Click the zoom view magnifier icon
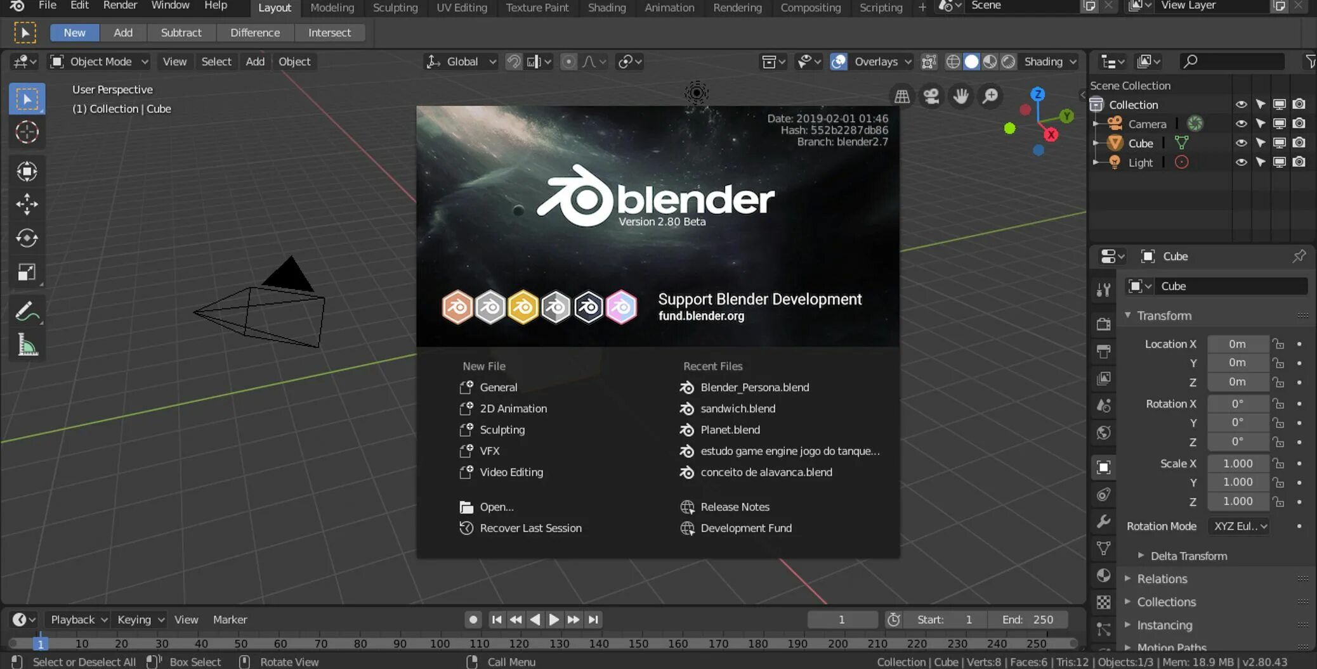This screenshot has height=669, width=1317. point(990,96)
